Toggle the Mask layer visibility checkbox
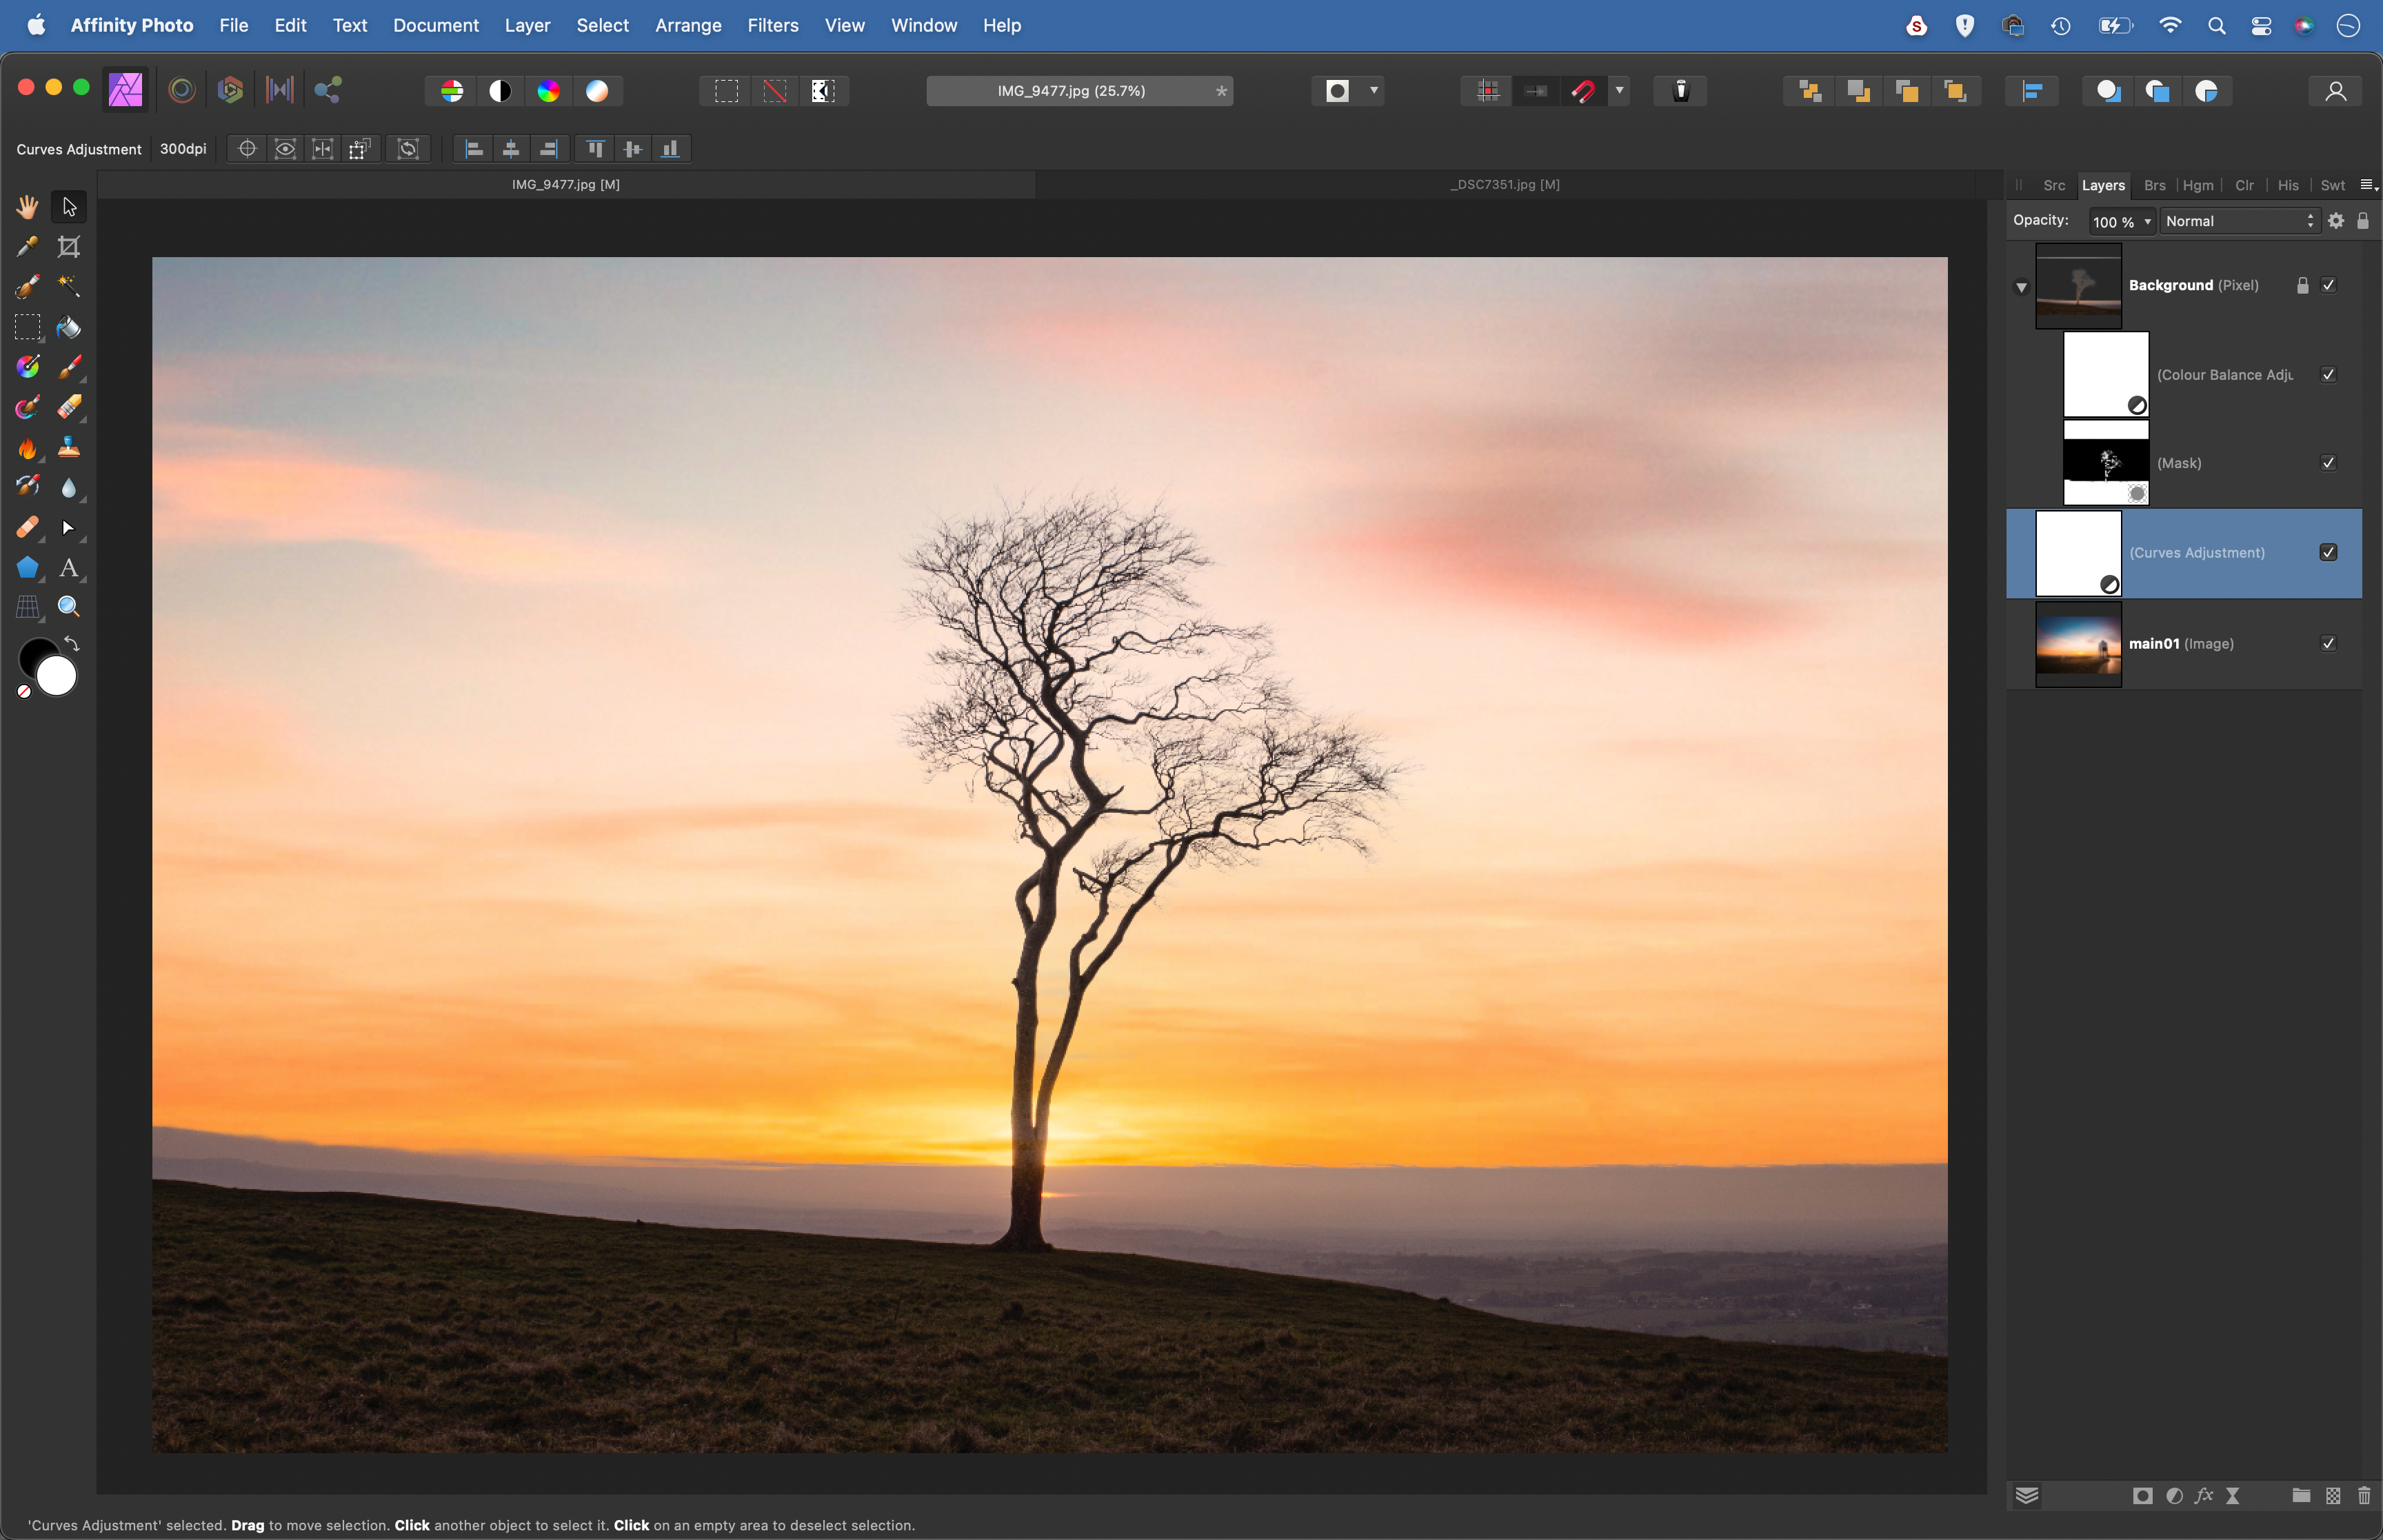Screen dimensions: 2383x1540 [x=2328, y=463]
